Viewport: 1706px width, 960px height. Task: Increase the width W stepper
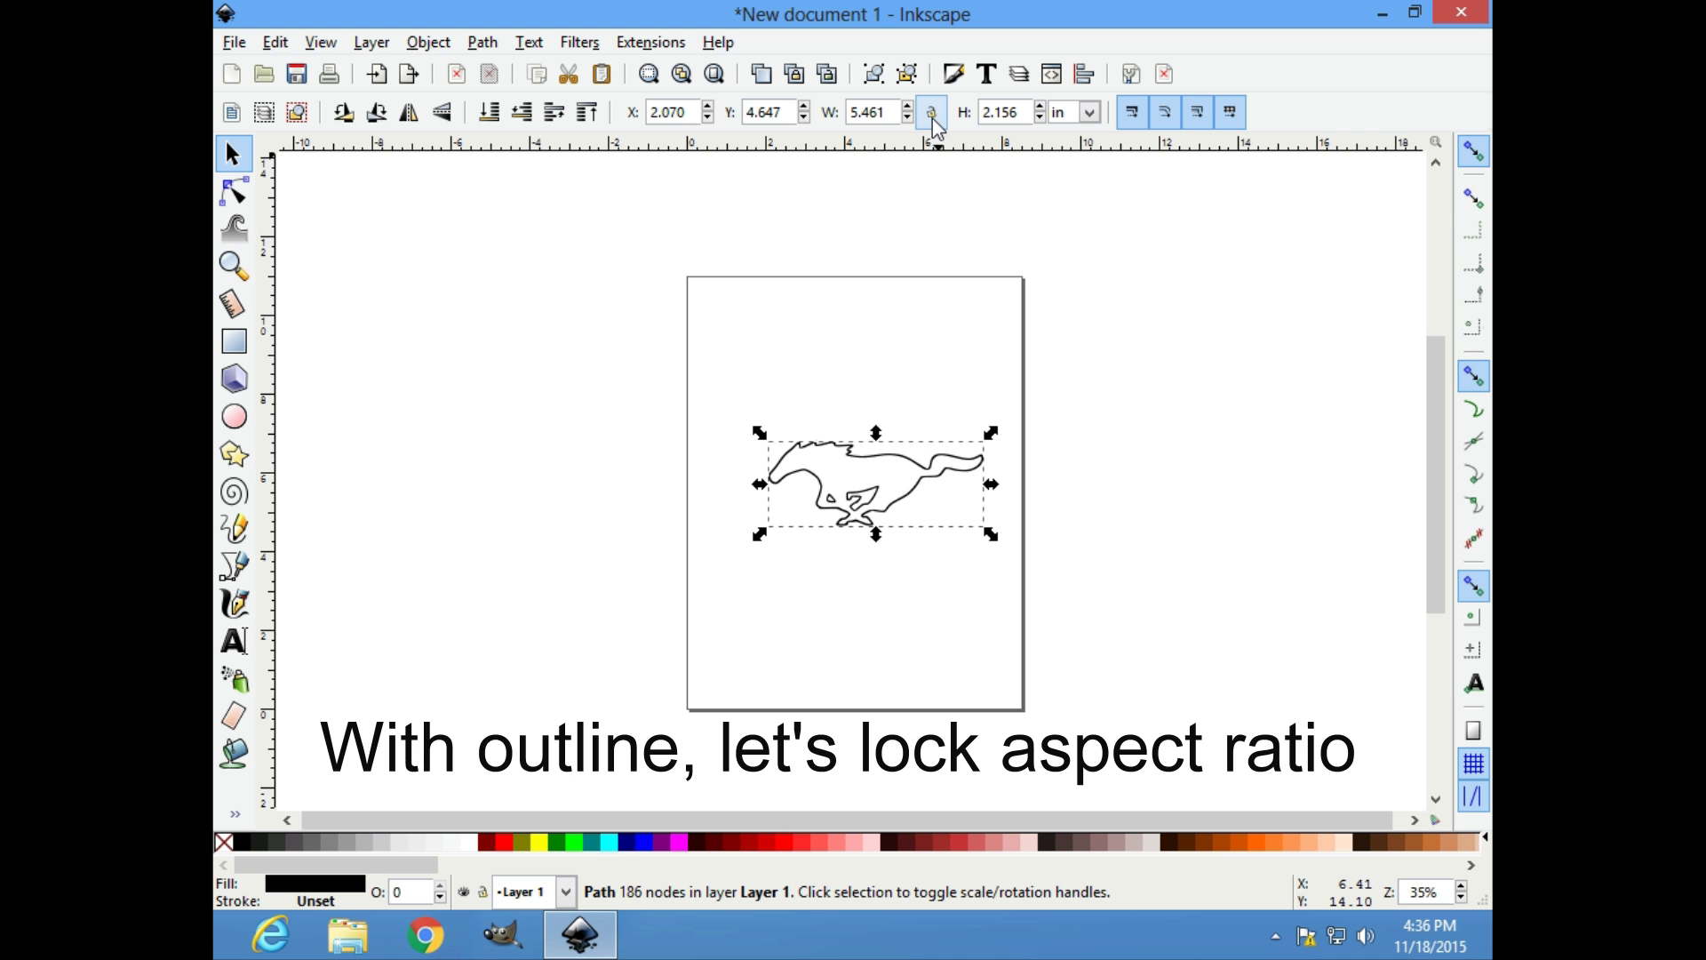906,106
